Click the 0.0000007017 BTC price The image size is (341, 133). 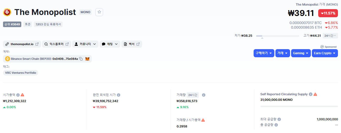point(306,23)
